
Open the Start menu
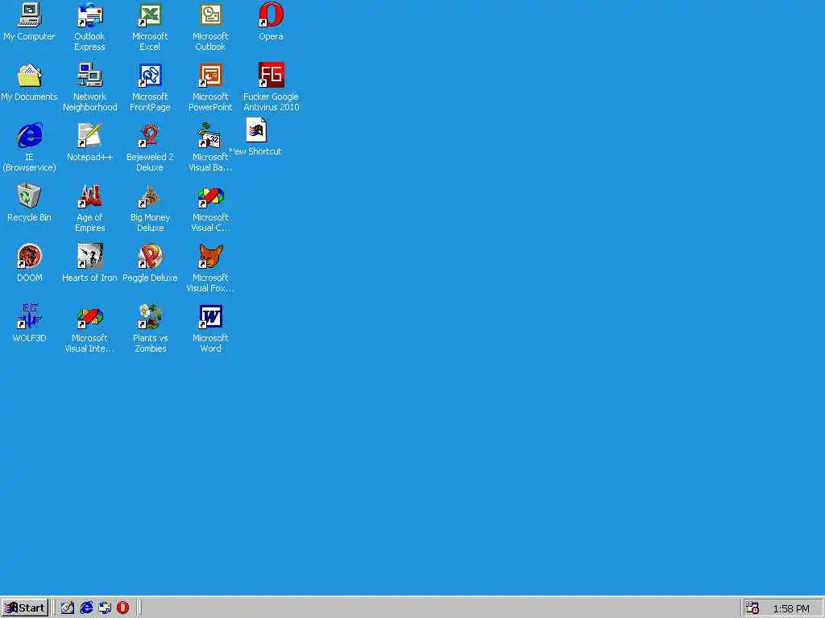[x=25, y=608]
